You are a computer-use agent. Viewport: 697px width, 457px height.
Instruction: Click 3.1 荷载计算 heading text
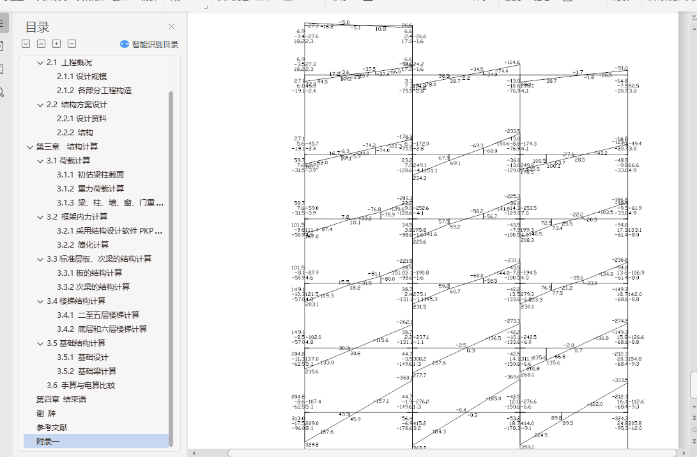(x=68, y=160)
